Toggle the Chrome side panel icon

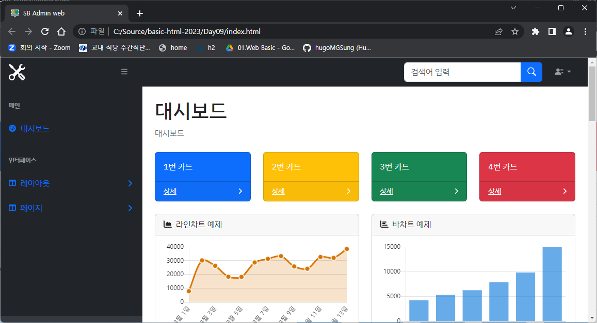[x=552, y=31]
